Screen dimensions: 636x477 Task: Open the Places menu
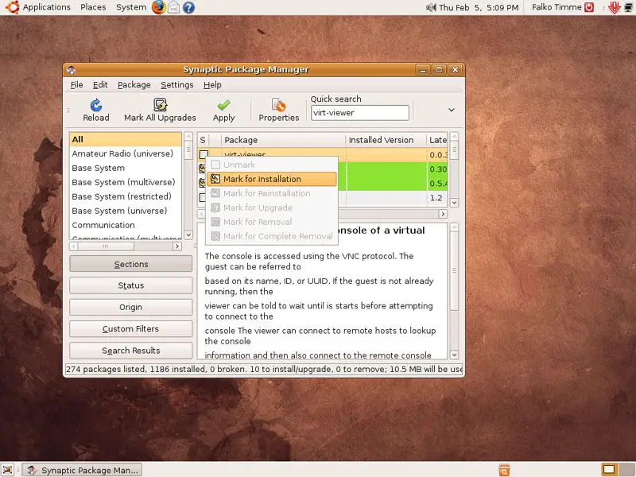point(93,7)
